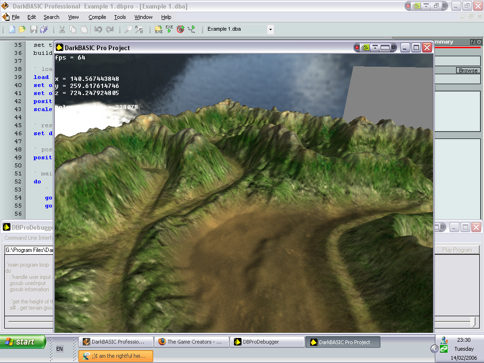Click the Step-through run icon

point(191,29)
